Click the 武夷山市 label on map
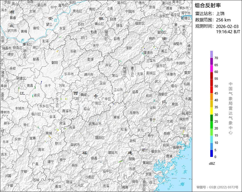 tap(95, 124)
